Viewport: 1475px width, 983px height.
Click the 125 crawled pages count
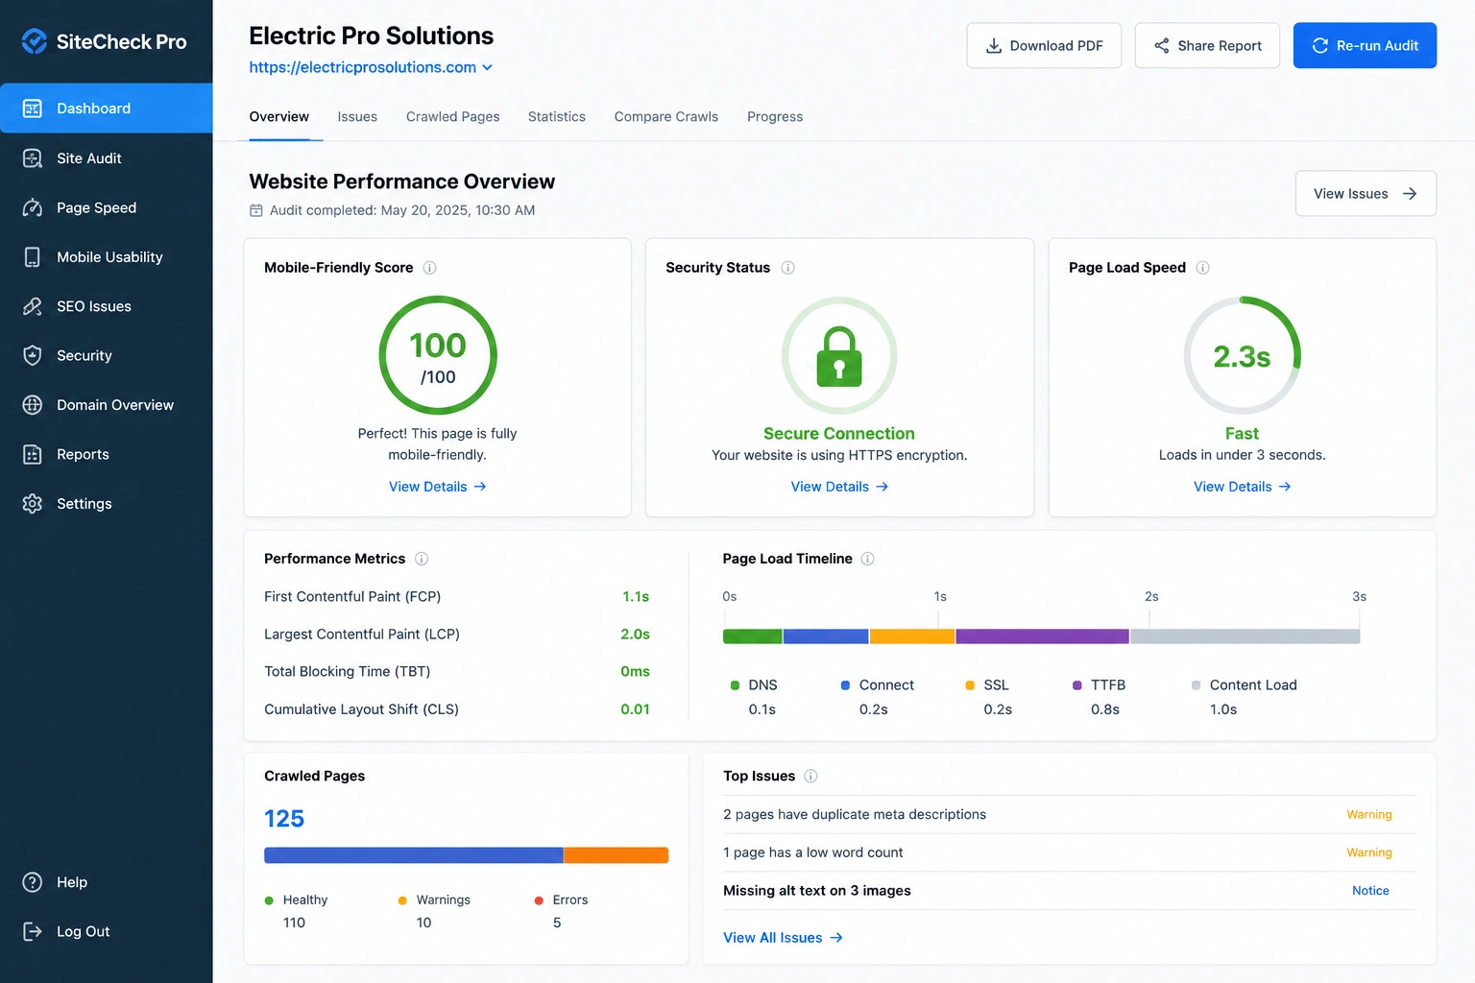pos(284,819)
